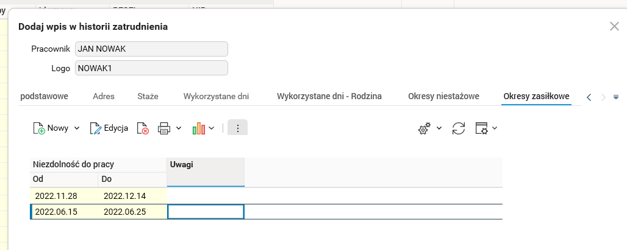The height and width of the screenshot is (250, 627).
Task: Click the gears settings icon
Action: pyautogui.click(x=424, y=128)
